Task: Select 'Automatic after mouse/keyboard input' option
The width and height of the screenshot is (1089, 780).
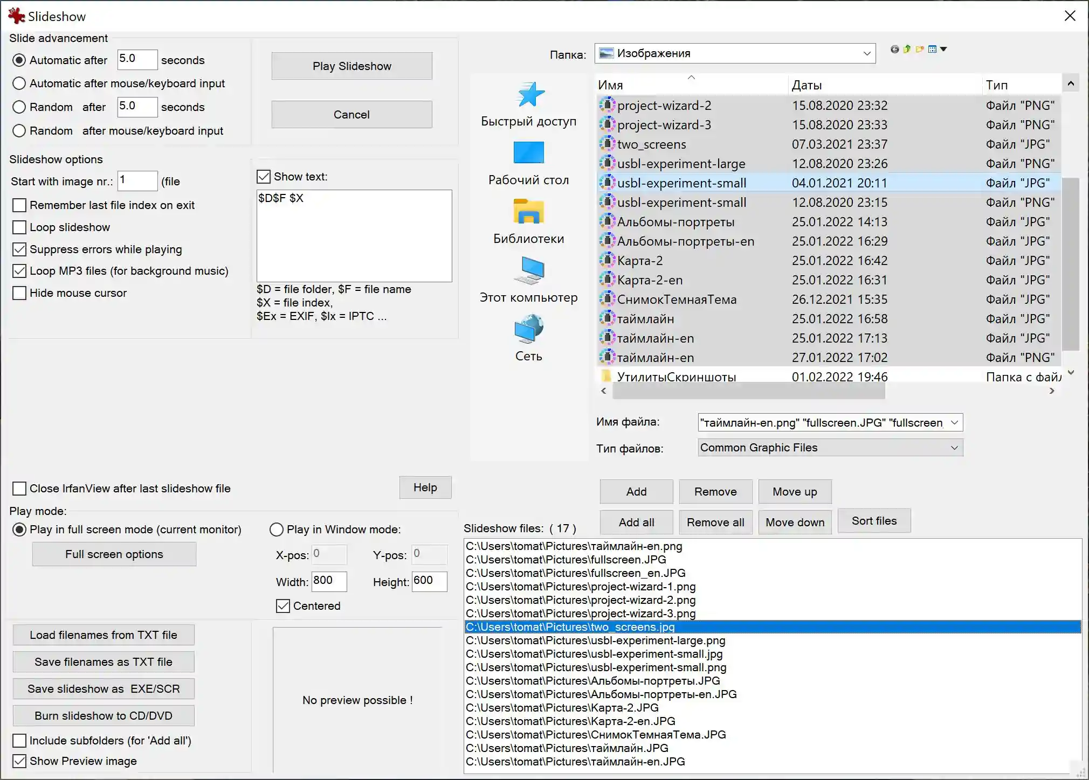Action: tap(19, 83)
